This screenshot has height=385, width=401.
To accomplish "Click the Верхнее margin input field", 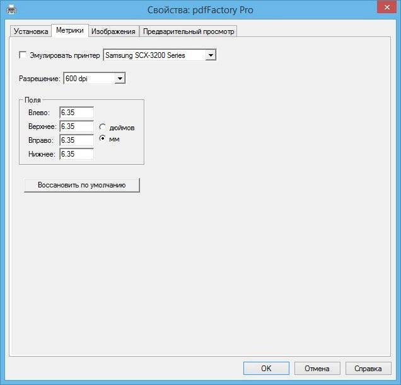I will [x=77, y=126].
